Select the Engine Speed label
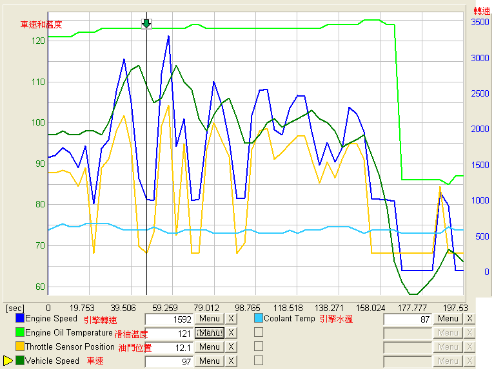This screenshot has height=369, width=494. click(x=51, y=318)
